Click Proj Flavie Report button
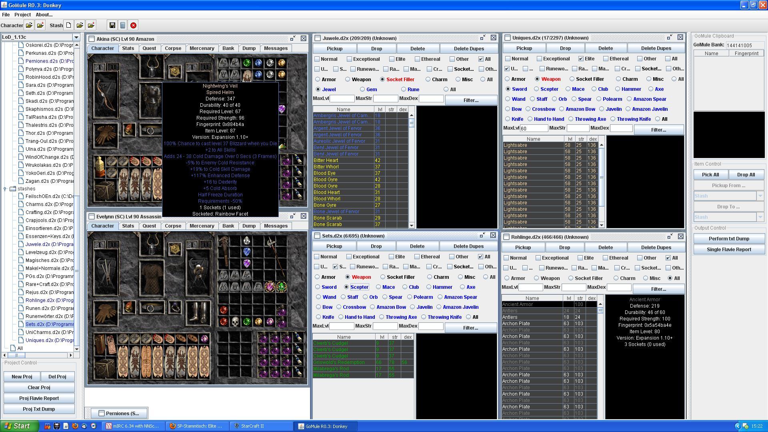The image size is (768, 432). (x=39, y=398)
